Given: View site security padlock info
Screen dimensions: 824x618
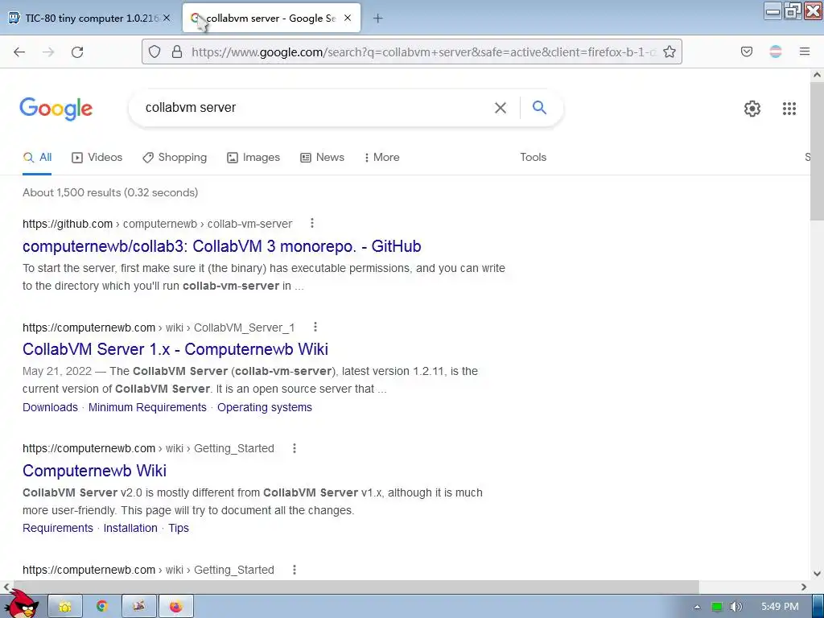Looking at the screenshot, I should [177, 51].
